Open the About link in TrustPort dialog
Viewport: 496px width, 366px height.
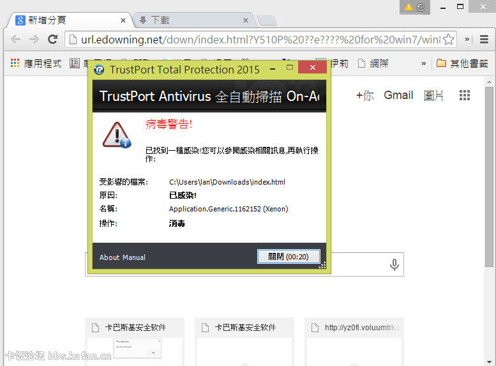coord(109,257)
